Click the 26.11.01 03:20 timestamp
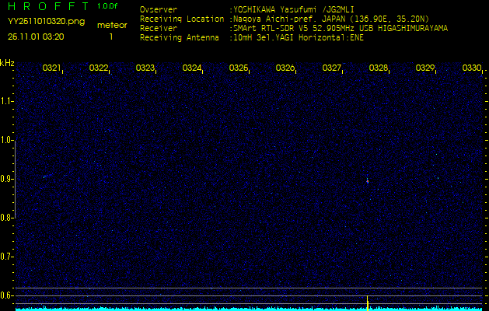The height and width of the screenshot is (311, 489). (x=36, y=37)
